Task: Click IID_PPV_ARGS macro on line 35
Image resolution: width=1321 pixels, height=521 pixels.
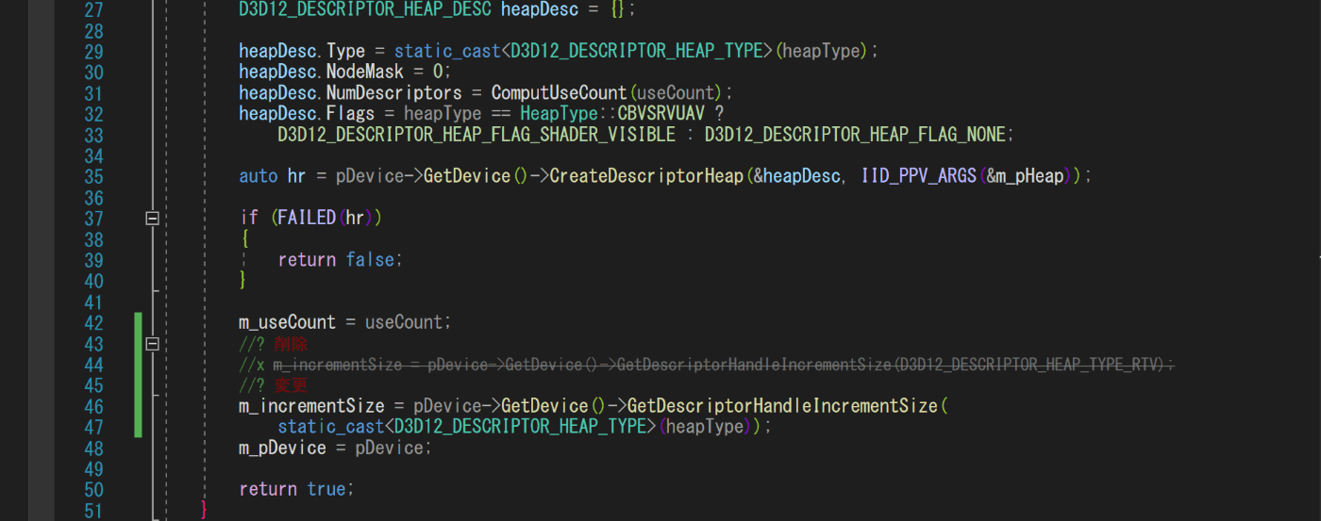Action: [x=919, y=176]
